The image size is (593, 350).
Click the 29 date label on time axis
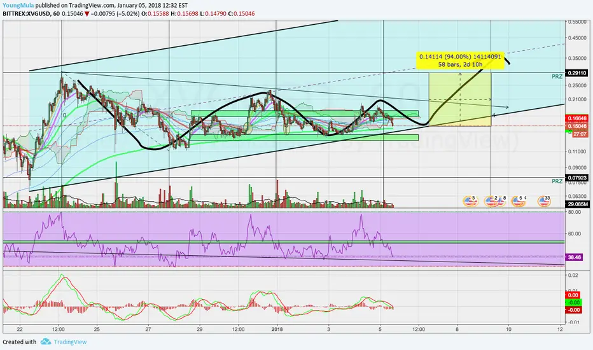(x=200, y=329)
